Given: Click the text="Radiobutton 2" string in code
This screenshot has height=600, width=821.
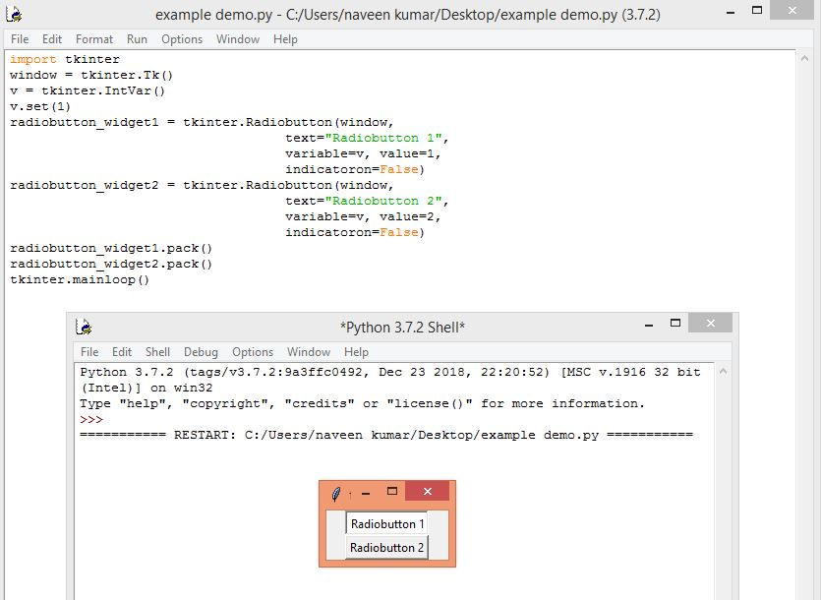Looking at the screenshot, I should coord(367,201).
